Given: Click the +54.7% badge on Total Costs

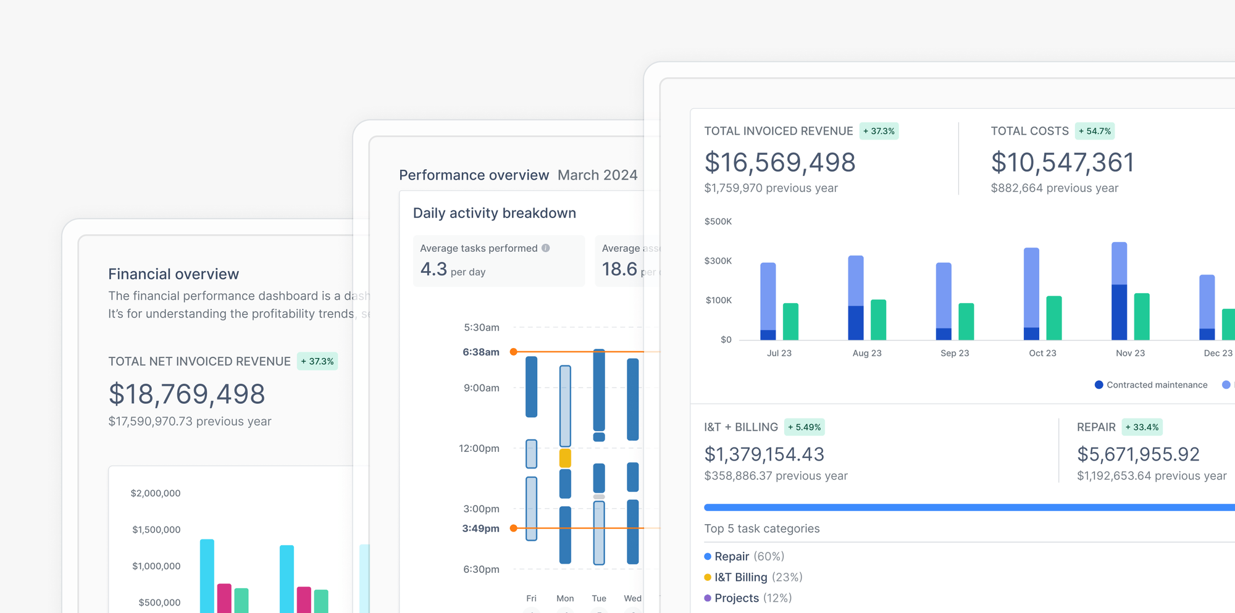Looking at the screenshot, I should 1094,131.
